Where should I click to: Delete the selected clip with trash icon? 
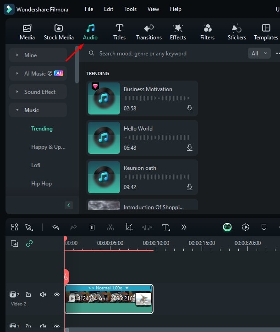[92, 227]
